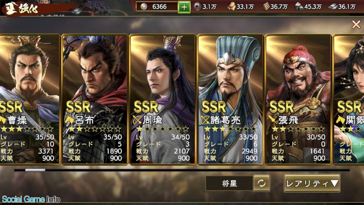The width and height of the screenshot is (364, 205).
Task: Click the refresh arrows next to 将星
Action: (x=261, y=183)
